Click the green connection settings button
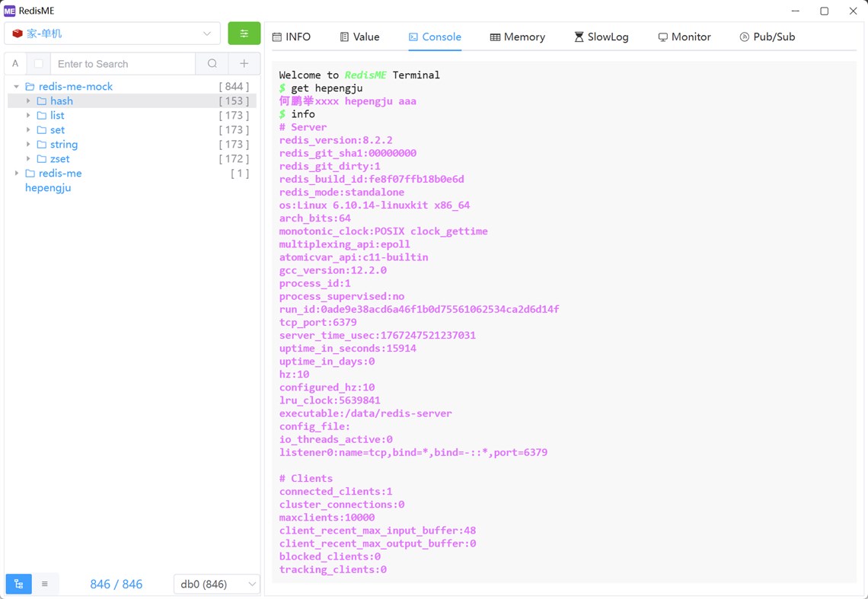The image size is (868, 599). (x=244, y=33)
